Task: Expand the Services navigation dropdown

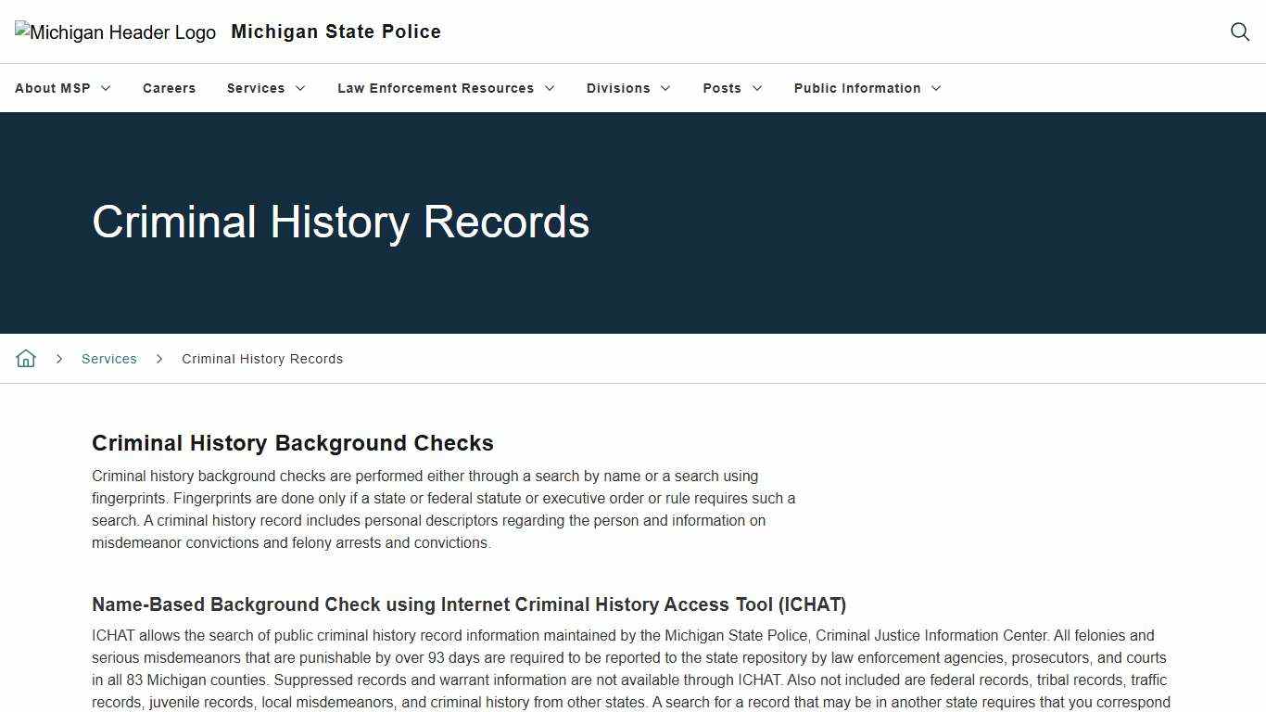Action: pos(299,88)
